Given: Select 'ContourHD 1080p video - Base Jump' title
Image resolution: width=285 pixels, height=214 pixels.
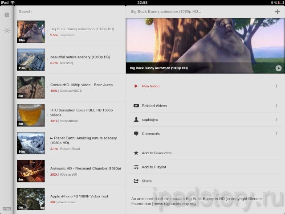Looking at the screenshot, I should tap(81, 85).
